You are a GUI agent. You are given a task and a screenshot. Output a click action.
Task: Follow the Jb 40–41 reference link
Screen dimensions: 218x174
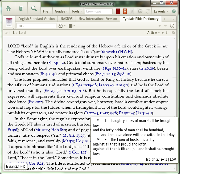pos(48,74)
